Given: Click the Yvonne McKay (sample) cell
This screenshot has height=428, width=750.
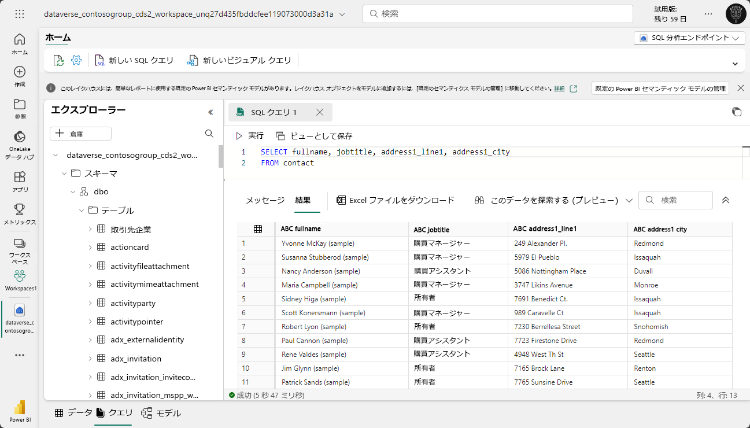Looking at the screenshot, I should tap(342, 243).
